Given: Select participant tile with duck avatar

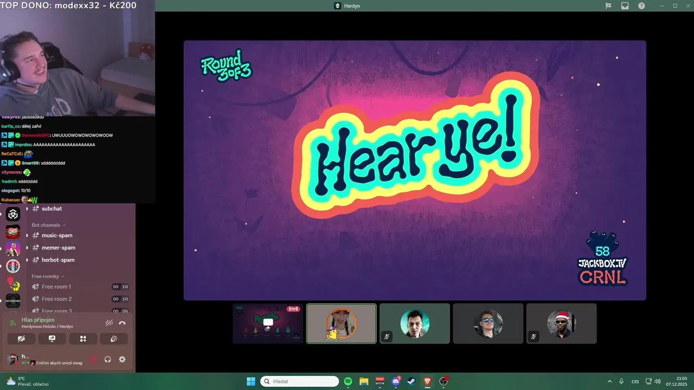Looking at the screenshot, I should 341,323.
